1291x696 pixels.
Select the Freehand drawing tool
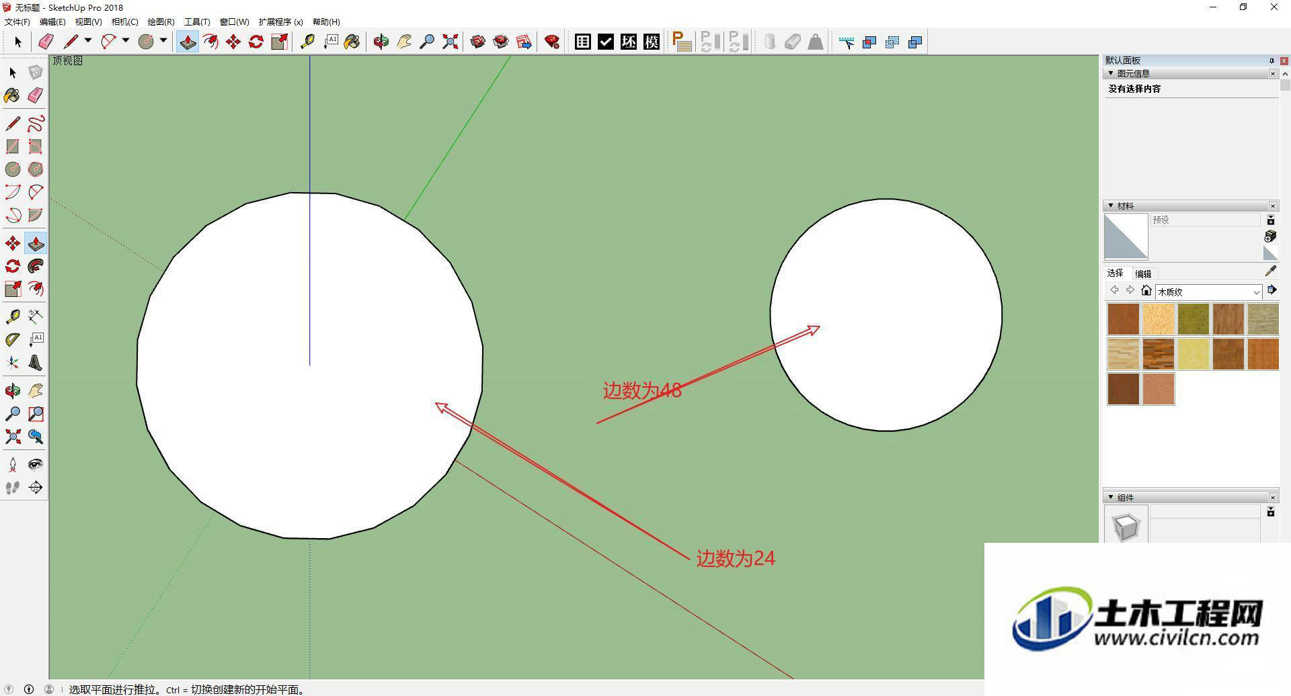[36, 124]
